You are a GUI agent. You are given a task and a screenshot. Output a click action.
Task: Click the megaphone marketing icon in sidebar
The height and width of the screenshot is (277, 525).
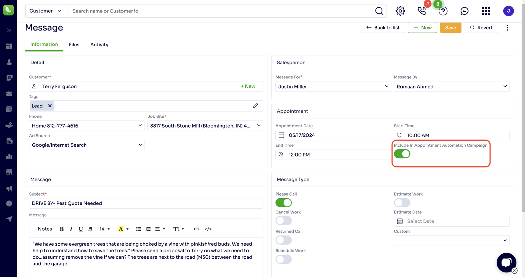9,188
